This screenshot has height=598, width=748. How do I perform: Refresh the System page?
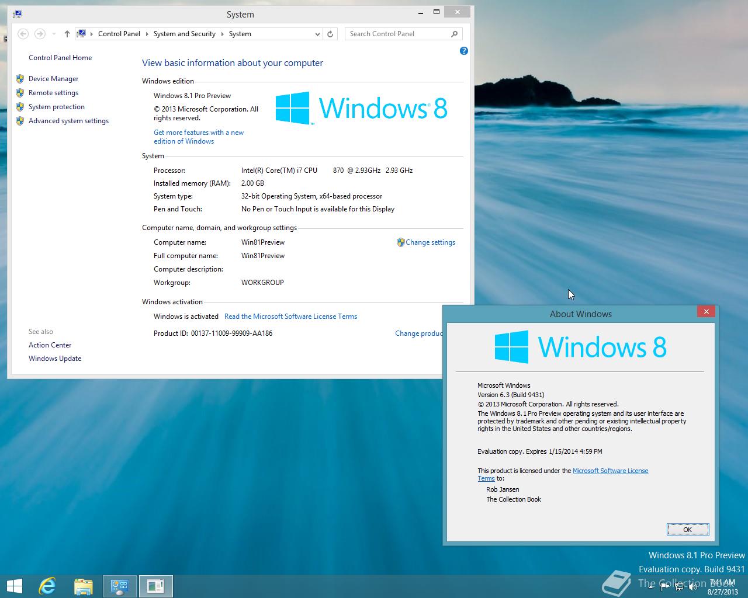pyautogui.click(x=330, y=34)
